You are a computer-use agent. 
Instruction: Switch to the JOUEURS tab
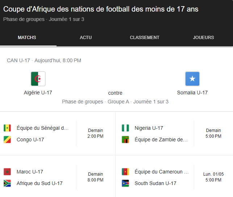(203, 38)
